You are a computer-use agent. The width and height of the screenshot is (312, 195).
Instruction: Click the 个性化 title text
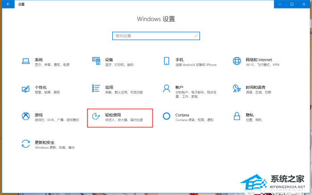41,87
